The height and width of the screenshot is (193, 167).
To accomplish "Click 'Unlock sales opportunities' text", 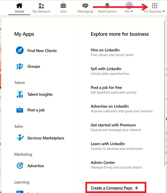I will tap(110, 74).
